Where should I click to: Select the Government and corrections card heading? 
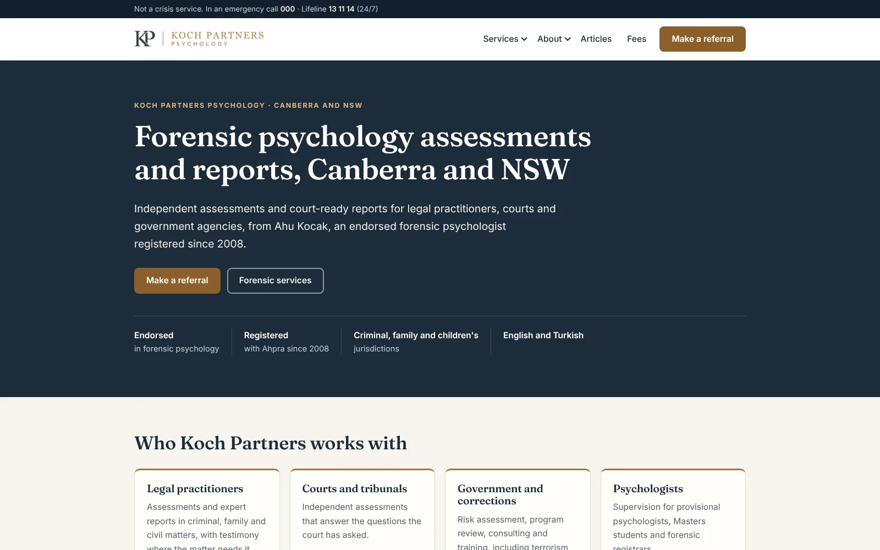click(x=500, y=495)
